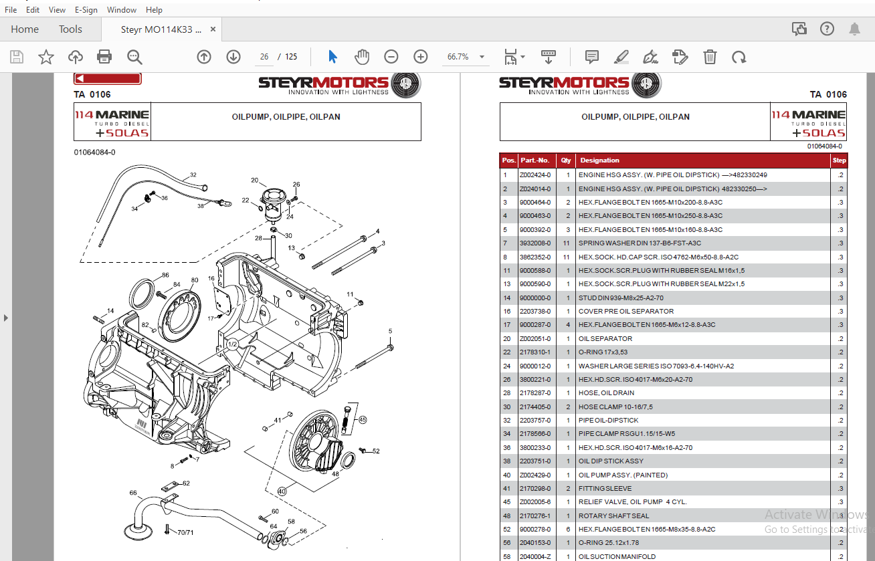The width and height of the screenshot is (875, 561).
Task: Open the View menu
Action: (58, 10)
